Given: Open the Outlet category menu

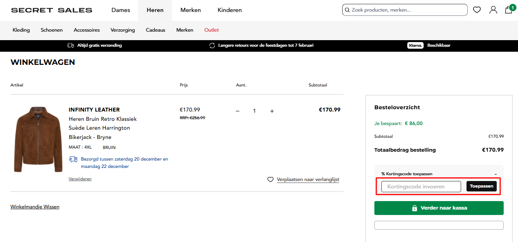Looking at the screenshot, I should [x=211, y=30].
